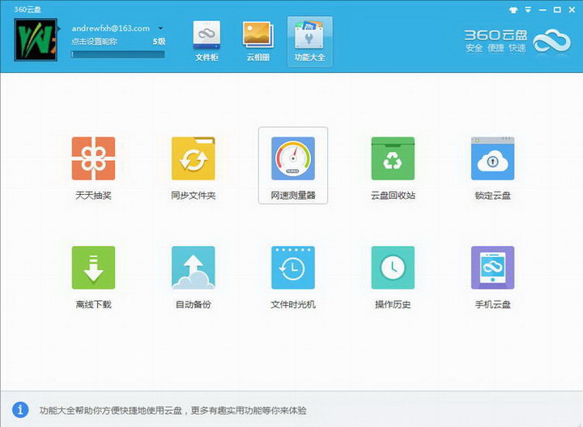This screenshot has height=427, width=583.
Task: Open the 云盘回收站 recycle bin
Action: pos(393,159)
